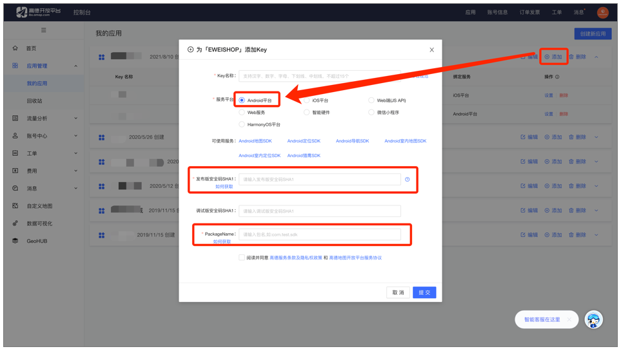Click the 应用管理 grid icon

pyautogui.click(x=15, y=66)
